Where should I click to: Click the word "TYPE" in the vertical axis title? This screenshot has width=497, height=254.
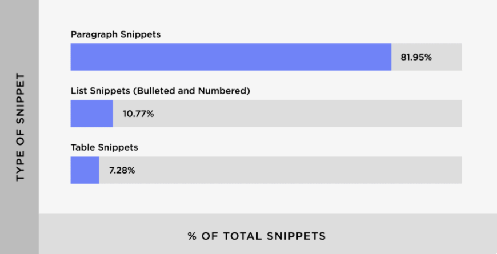(x=21, y=167)
